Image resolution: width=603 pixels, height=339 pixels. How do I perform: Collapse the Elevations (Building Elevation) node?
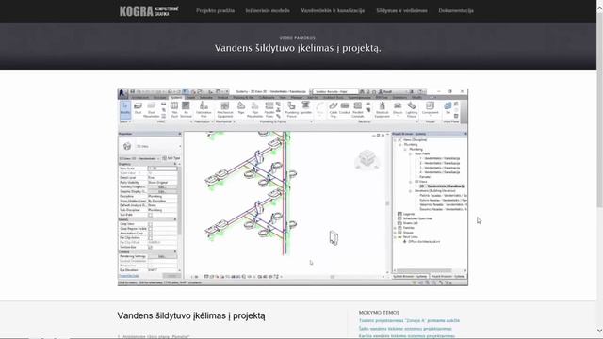[x=411, y=190]
